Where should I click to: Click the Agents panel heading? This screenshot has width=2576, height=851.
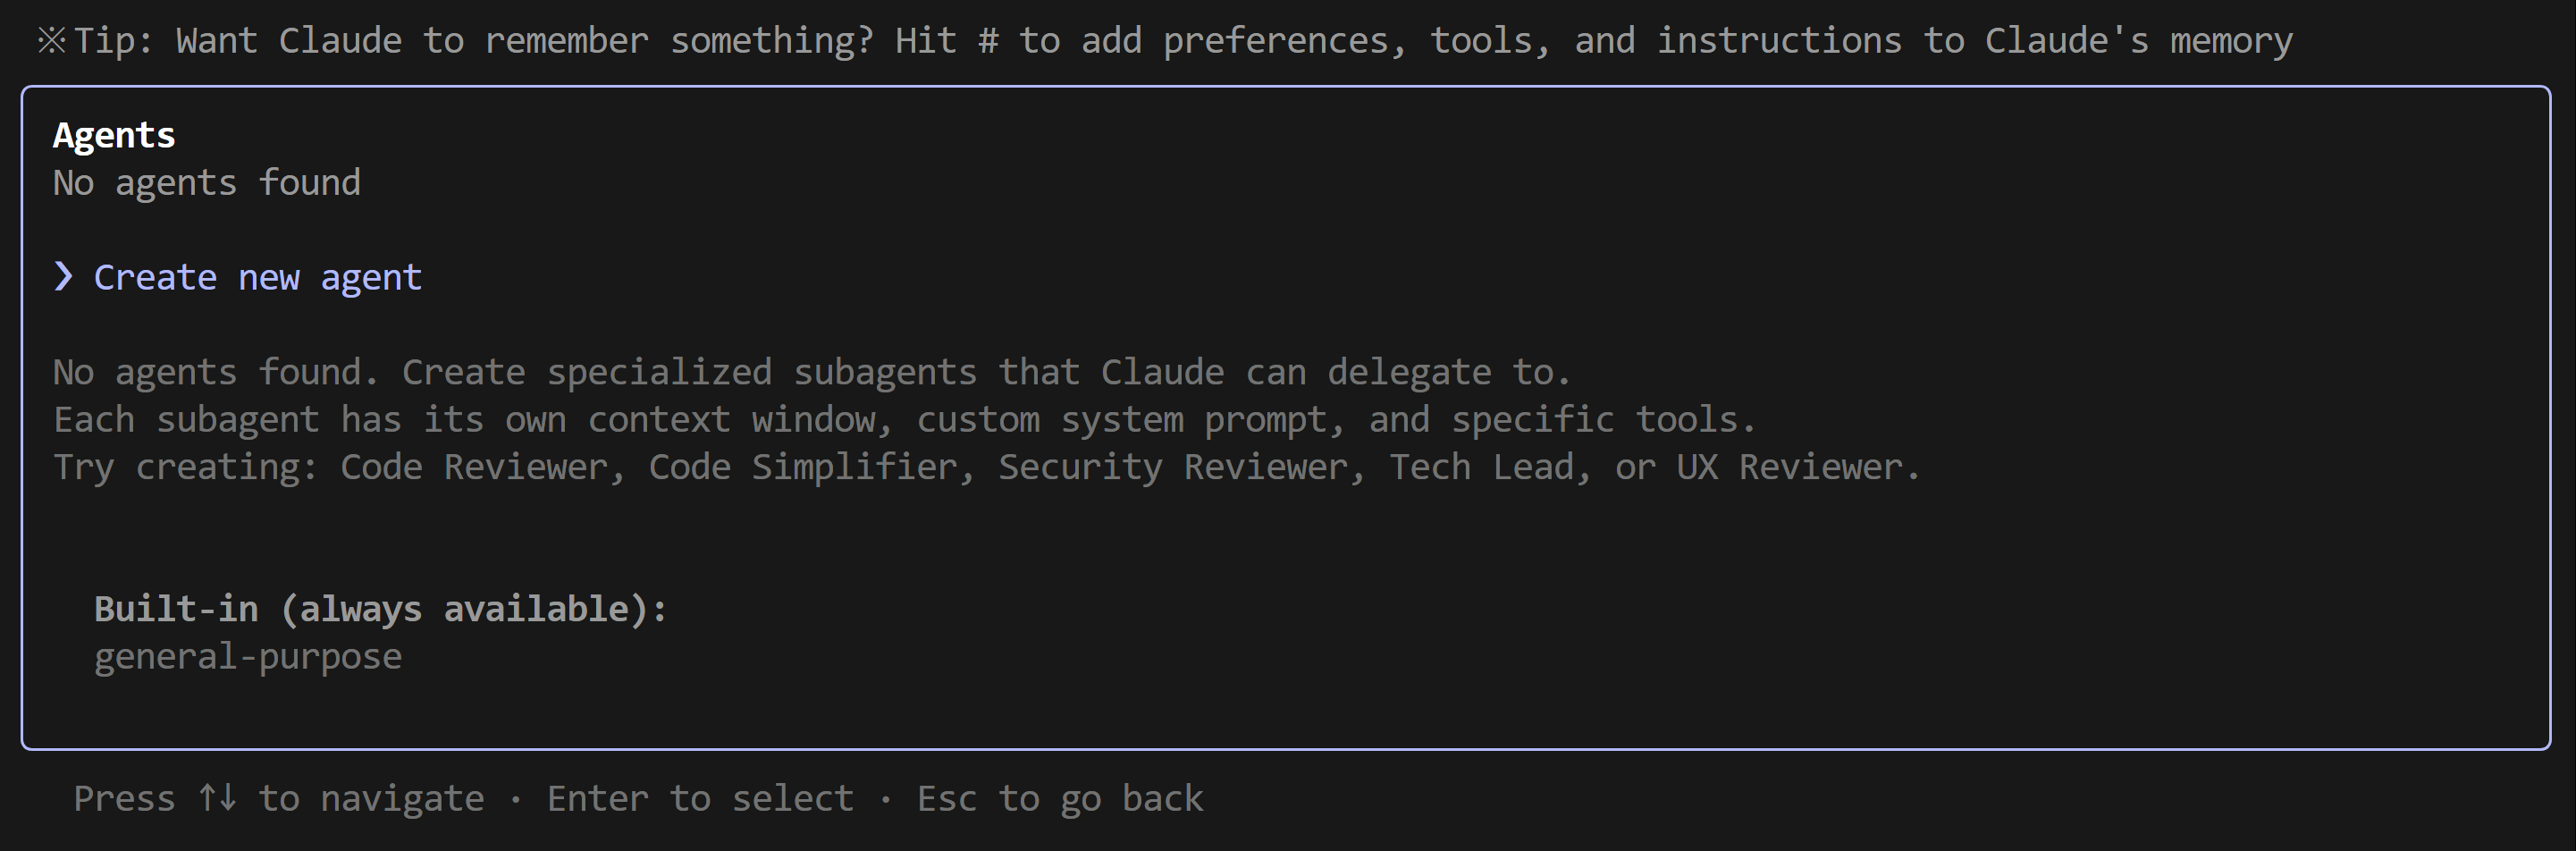(x=114, y=135)
